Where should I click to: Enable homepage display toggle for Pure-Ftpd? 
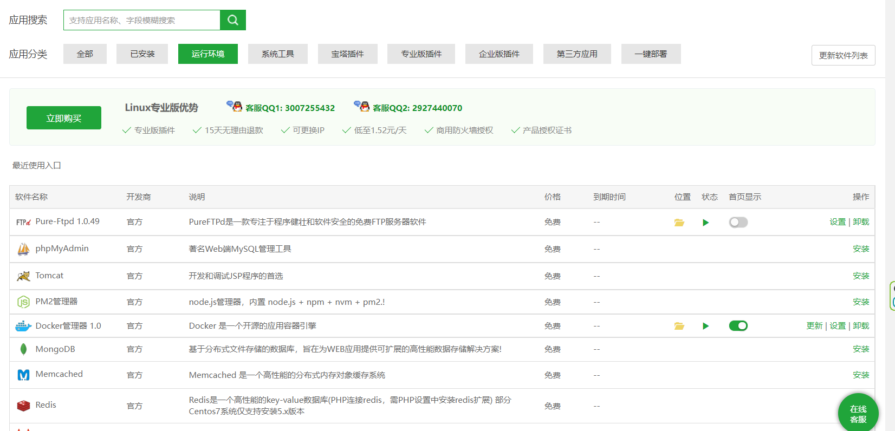point(738,222)
